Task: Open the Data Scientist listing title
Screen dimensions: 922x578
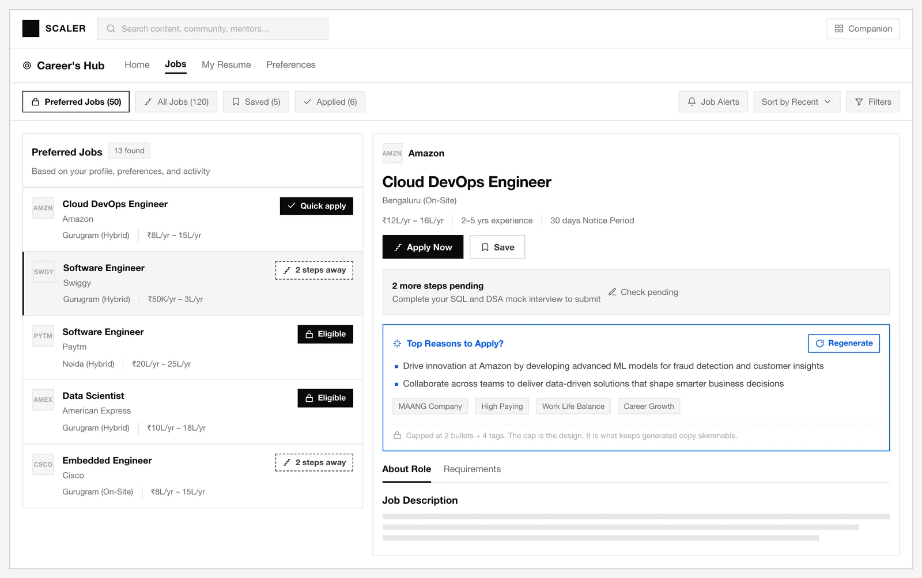Action: pyautogui.click(x=93, y=396)
